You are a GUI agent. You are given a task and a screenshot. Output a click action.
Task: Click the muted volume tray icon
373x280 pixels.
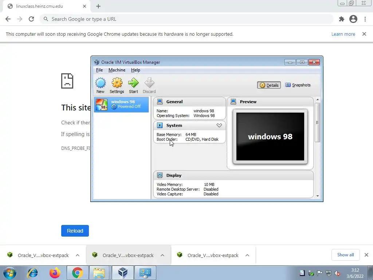[x=337, y=273]
